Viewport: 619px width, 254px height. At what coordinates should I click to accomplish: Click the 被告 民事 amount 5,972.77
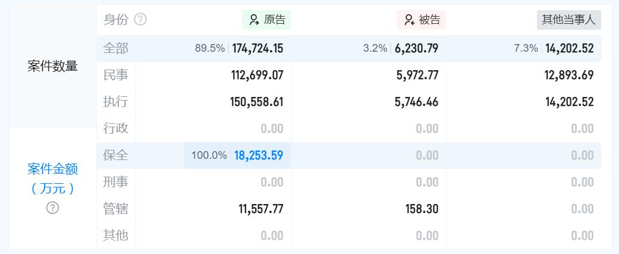coord(416,75)
